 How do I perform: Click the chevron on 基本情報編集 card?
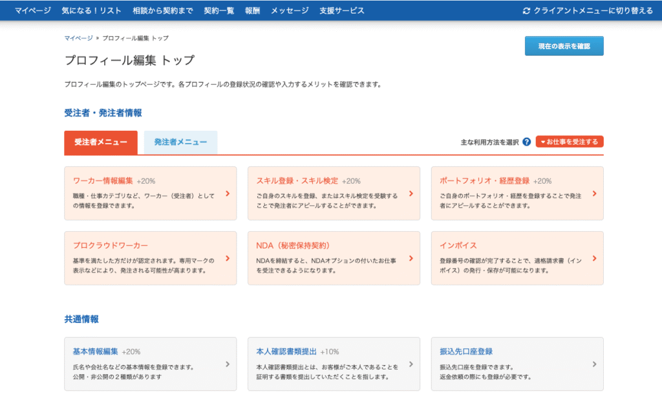(228, 364)
